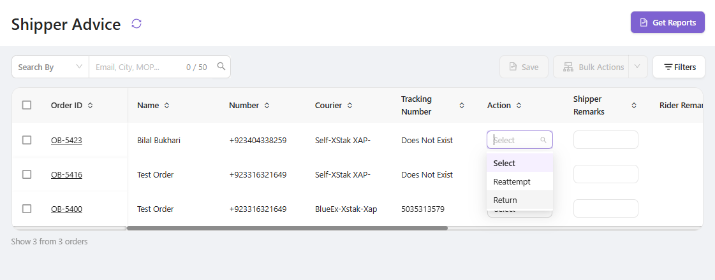Select the checkbox for order OB-5400
Viewport: 715px width, 280px height.
[x=27, y=209]
